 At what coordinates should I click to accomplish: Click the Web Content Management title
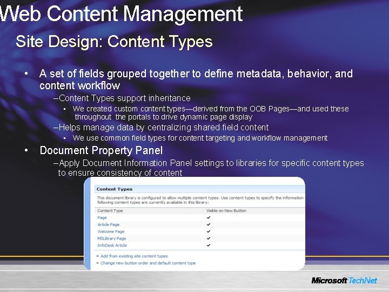point(122,14)
